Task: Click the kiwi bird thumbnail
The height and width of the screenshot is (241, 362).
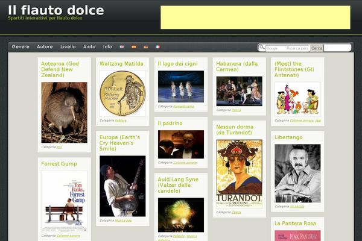Action: (64, 113)
